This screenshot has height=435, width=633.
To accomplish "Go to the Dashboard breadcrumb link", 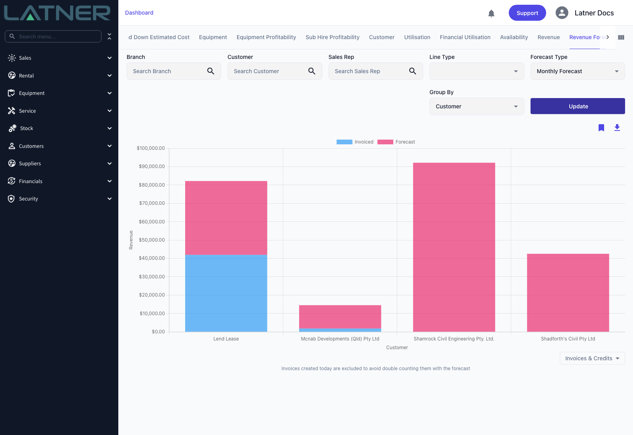I will pyautogui.click(x=139, y=13).
